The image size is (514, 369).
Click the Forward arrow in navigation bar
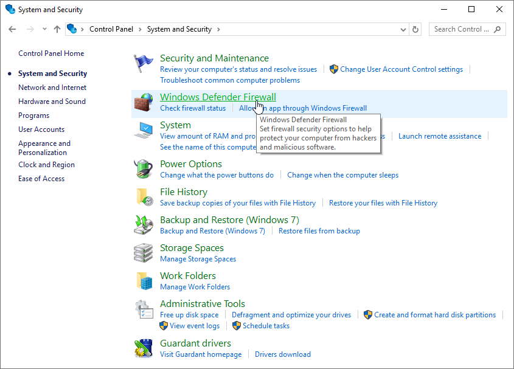click(30, 29)
